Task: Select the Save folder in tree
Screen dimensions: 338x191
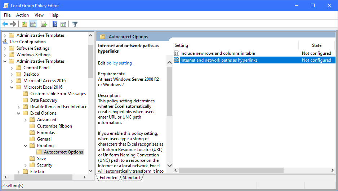Action: tap(41, 159)
